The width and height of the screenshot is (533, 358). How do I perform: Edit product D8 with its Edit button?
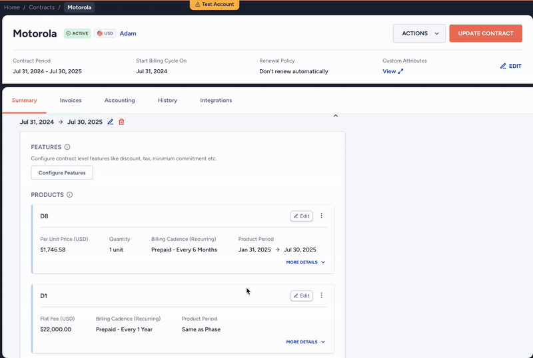point(302,216)
